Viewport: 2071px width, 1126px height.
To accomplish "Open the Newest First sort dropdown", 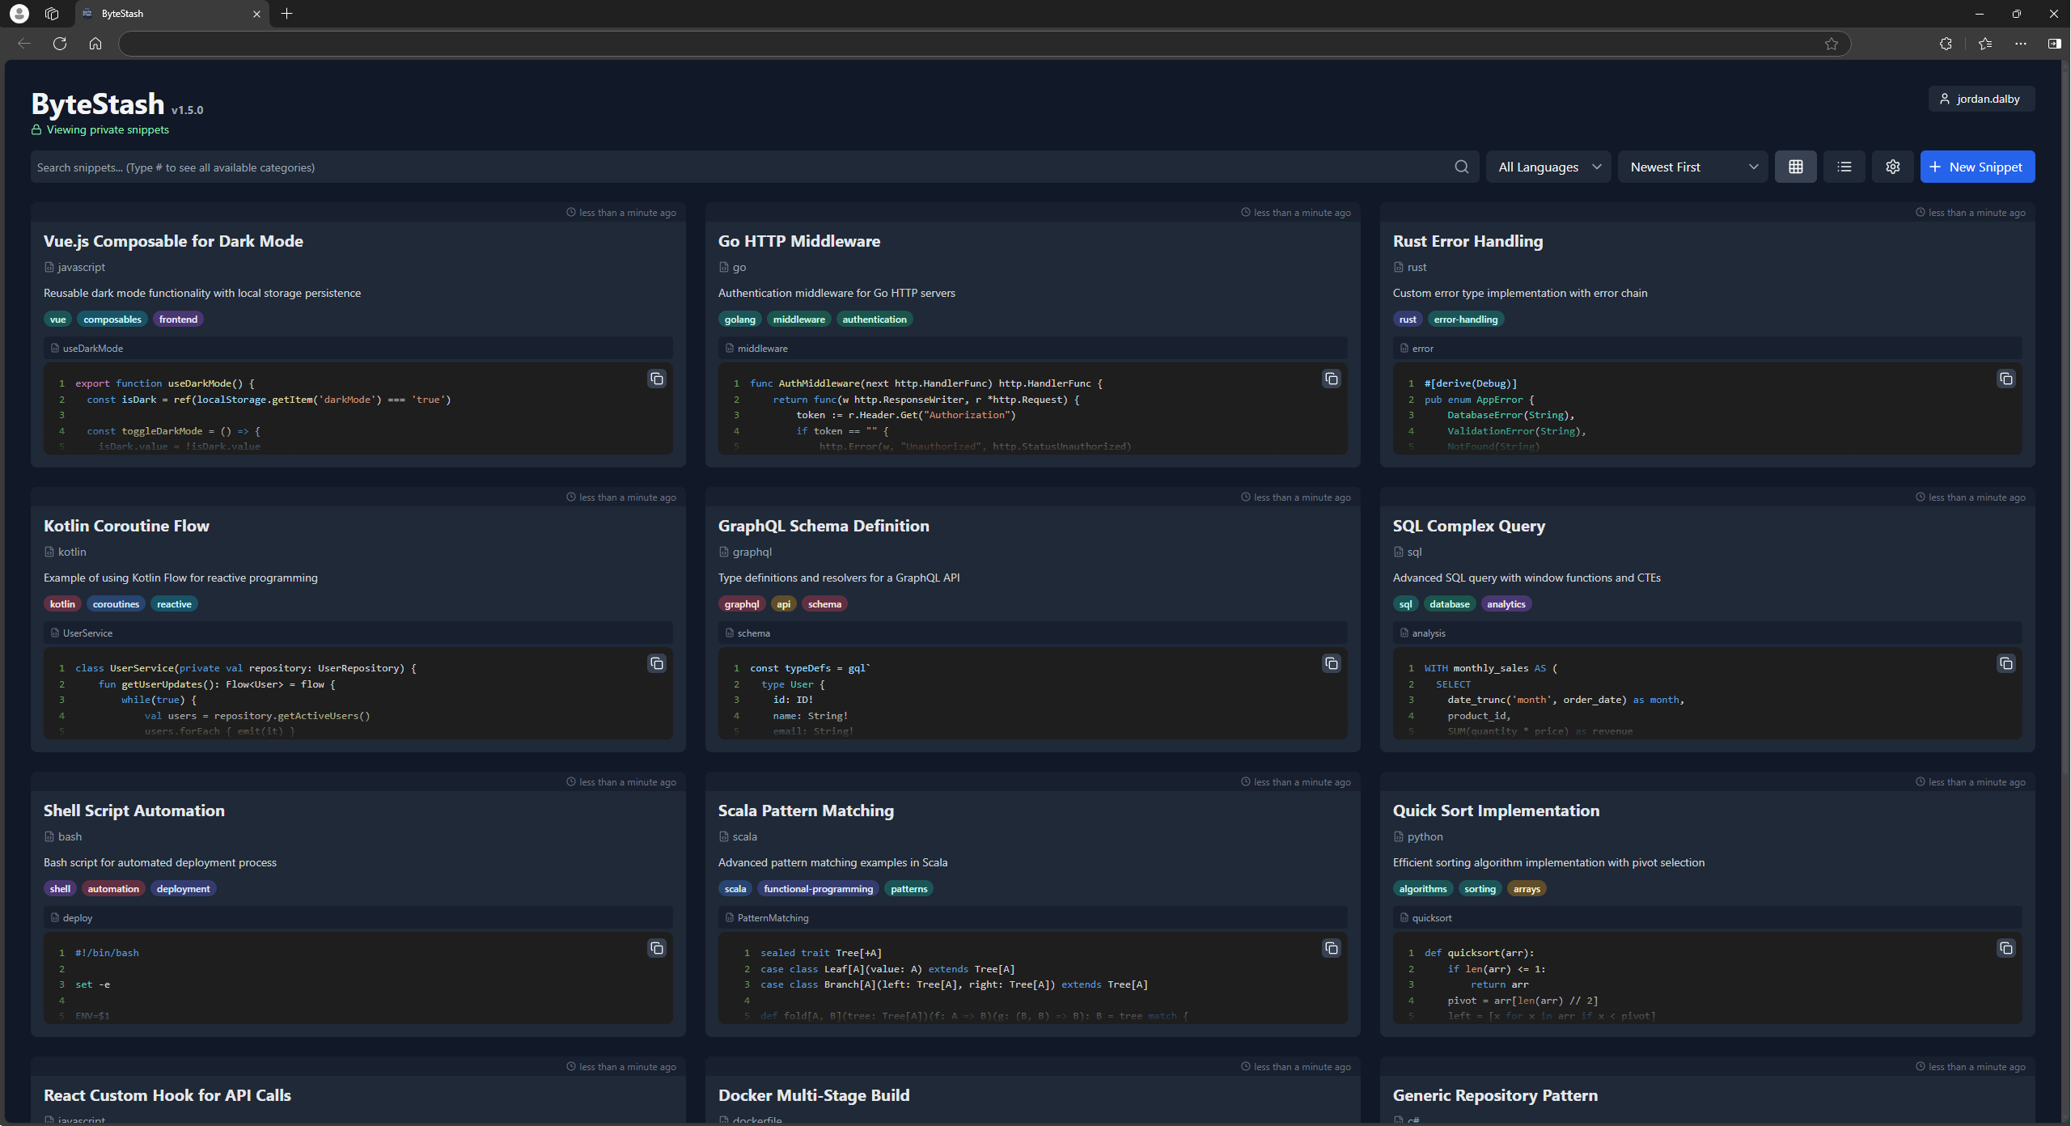I will [x=1691, y=167].
